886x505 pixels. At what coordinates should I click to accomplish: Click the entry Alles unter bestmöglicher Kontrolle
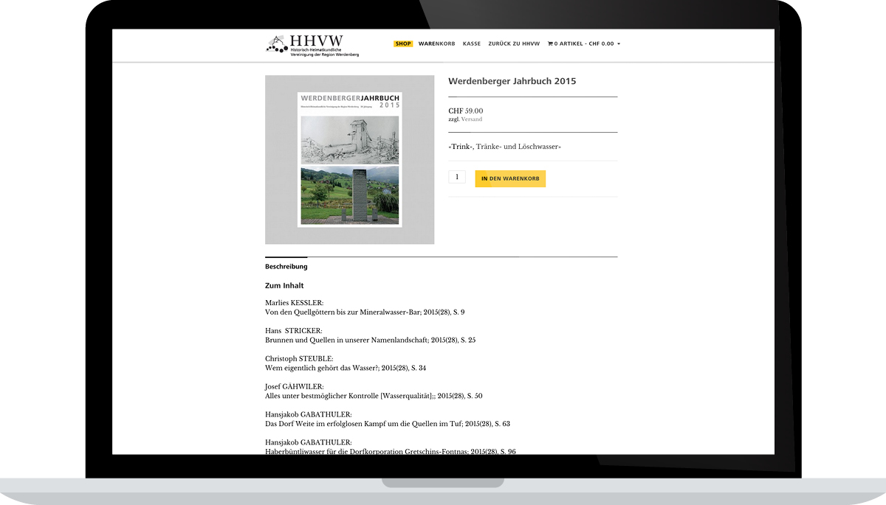point(374,396)
